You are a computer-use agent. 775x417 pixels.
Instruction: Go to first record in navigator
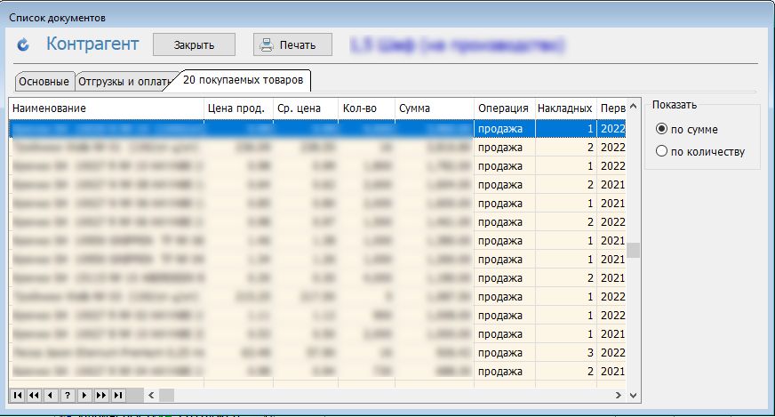pyautogui.click(x=17, y=395)
